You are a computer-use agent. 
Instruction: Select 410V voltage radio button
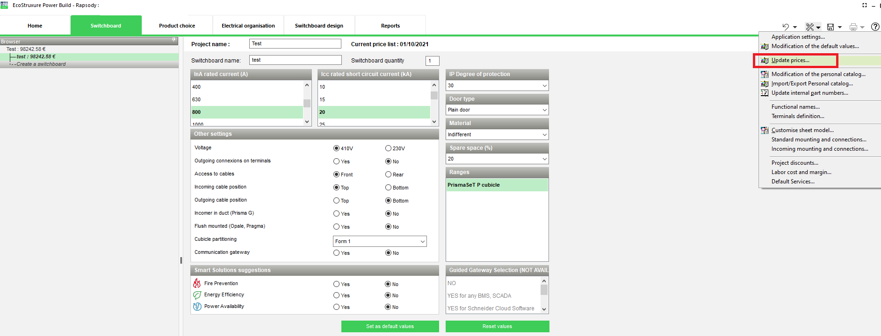point(336,148)
